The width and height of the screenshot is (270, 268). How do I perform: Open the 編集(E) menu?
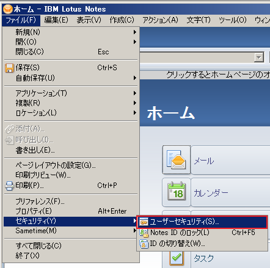(56, 20)
